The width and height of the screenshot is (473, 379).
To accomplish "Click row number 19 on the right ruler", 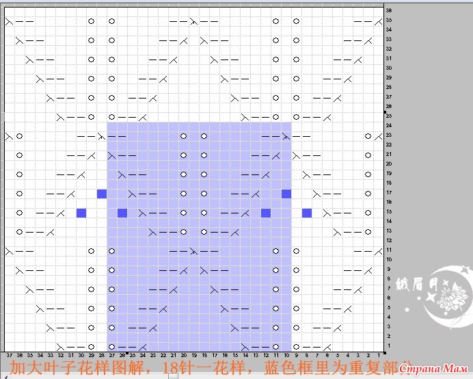I will coord(389,173).
